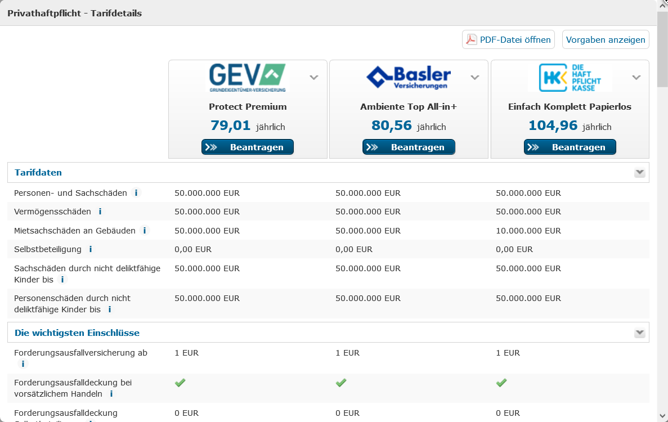Show info for Selbstbeteiligung
This screenshot has width=668, height=422.
[90, 249]
